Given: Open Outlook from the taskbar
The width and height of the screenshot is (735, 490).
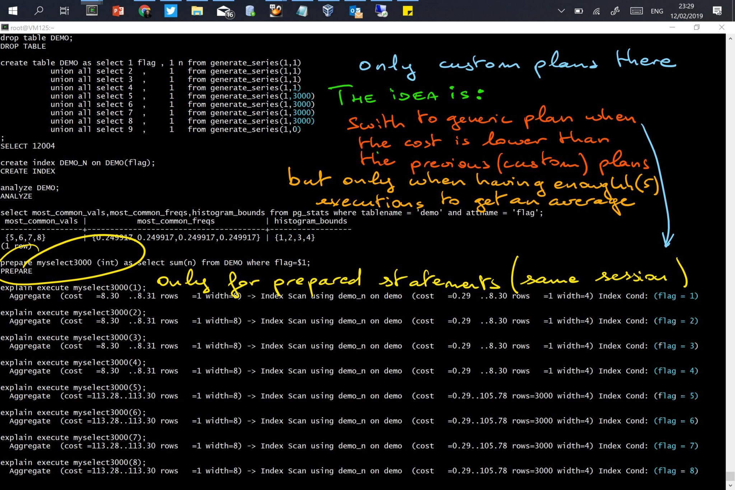Looking at the screenshot, I should pos(355,11).
